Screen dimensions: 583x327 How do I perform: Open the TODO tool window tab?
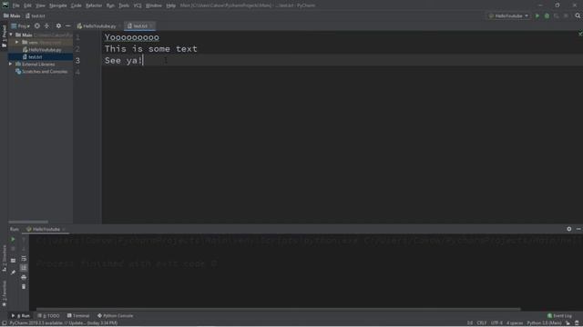click(x=48, y=316)
